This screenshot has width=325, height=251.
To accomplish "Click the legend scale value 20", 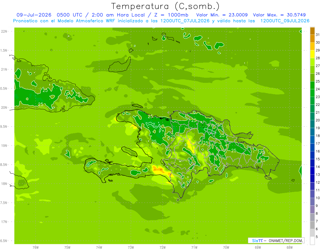I will click(318, 120).
